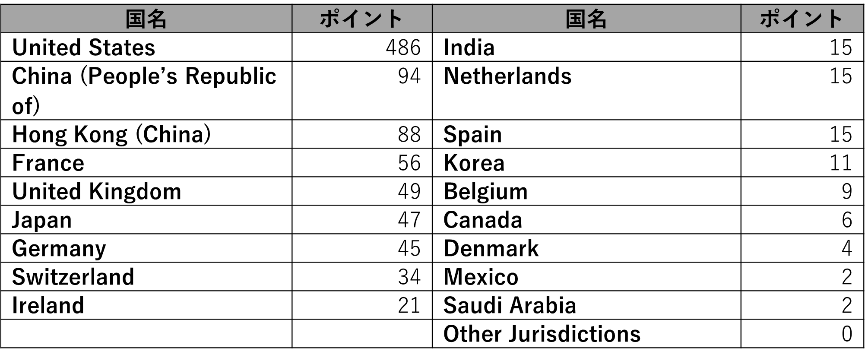Click the 486 points value
This screenshot has width=865, height=361.
pyautogui.click(x=362, y=47)
